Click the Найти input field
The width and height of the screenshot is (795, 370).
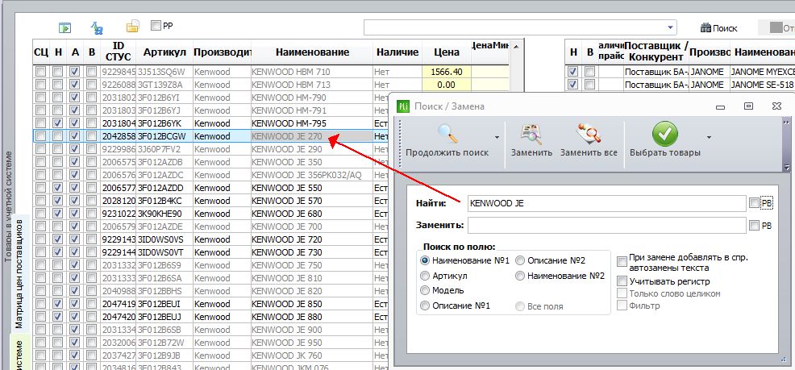606,203
